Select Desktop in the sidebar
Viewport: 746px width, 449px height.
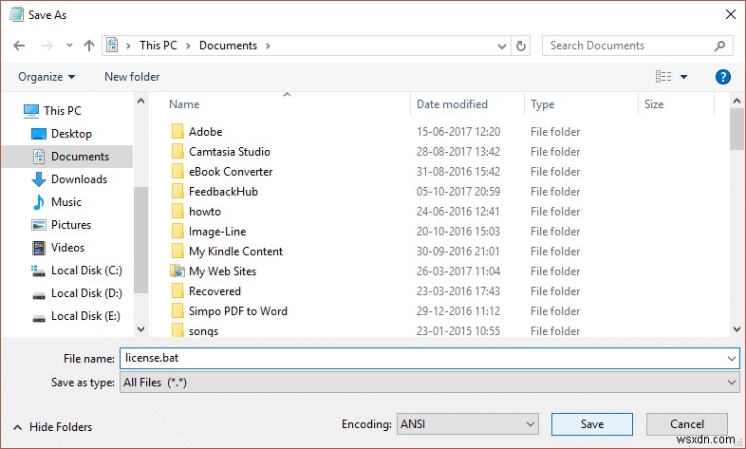[71, 134]
